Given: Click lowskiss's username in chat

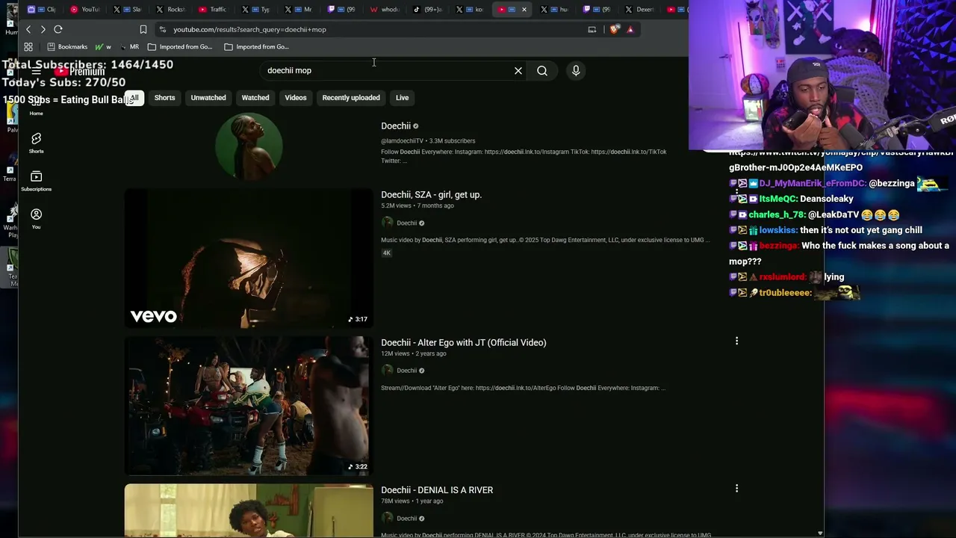Looking at the screenshot, I should click(778, 230).
